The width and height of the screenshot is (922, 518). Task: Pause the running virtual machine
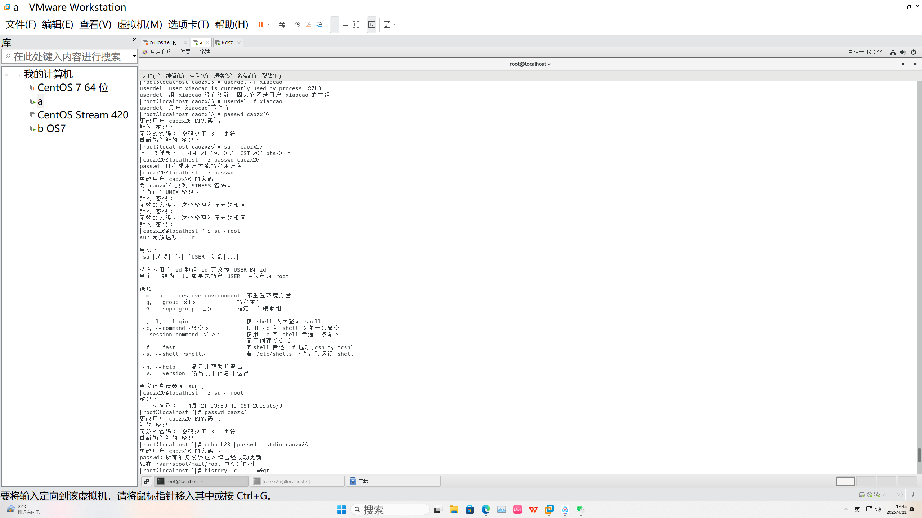(260, 24)
